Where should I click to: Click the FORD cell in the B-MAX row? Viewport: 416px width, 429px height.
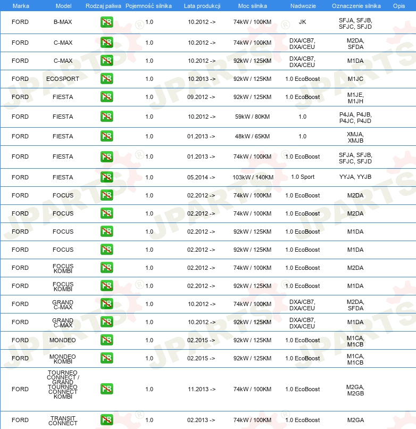point(20,22)
